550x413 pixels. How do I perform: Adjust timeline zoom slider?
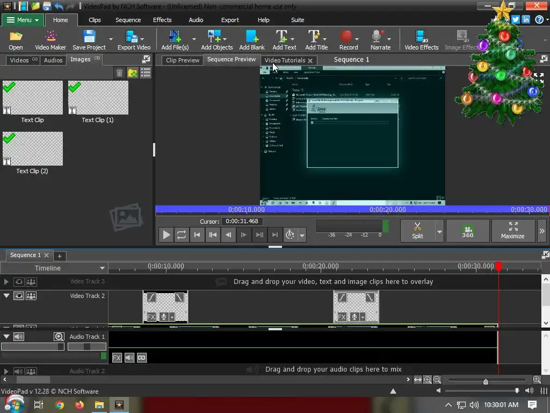pos(486,381)
